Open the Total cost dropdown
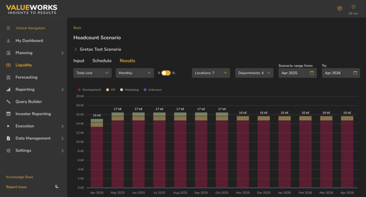Image resolution: width=366 pixels, height=197 pixels. click(x=92, y=73)
